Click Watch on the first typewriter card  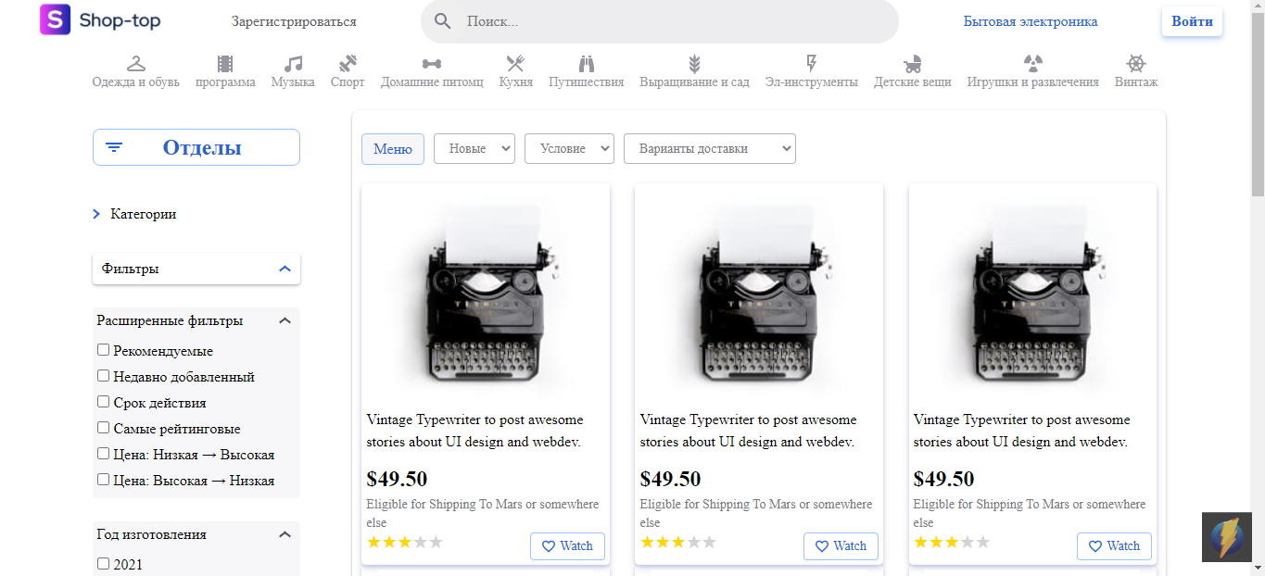point(567,546)
